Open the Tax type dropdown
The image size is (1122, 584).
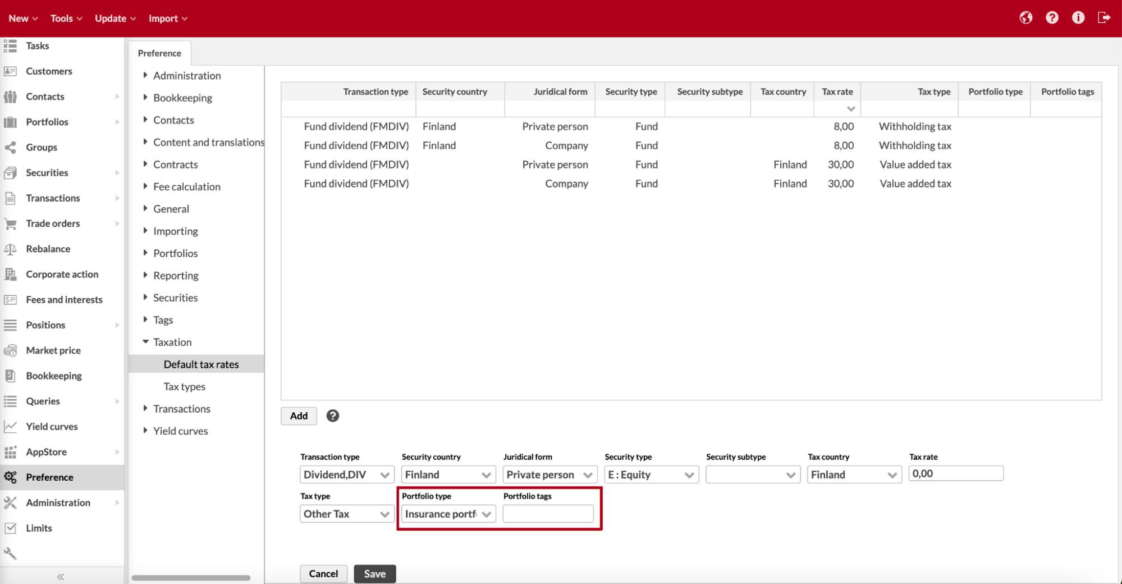[347, 514]
